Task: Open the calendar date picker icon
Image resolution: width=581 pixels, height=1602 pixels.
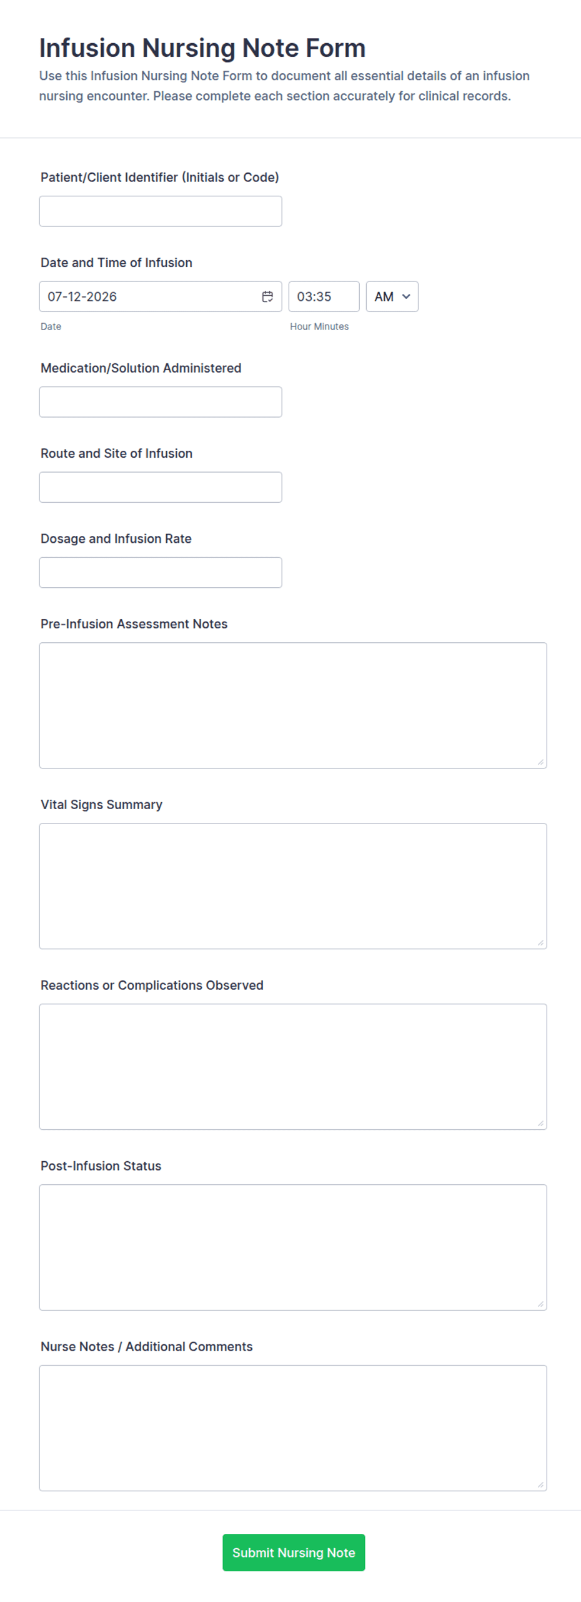Action: 267,296
